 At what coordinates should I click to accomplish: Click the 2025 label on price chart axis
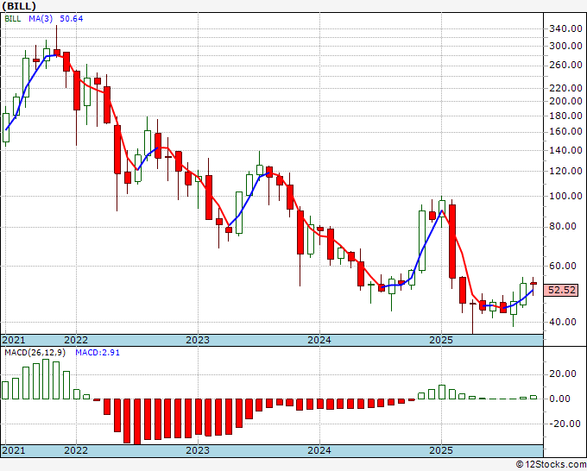pyautogui.click(x=441, y=340)
